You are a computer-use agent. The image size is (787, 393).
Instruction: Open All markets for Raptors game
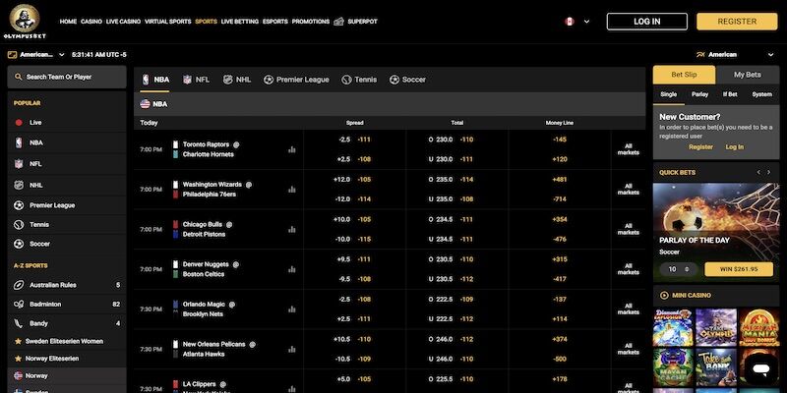[x=629, y=149]
